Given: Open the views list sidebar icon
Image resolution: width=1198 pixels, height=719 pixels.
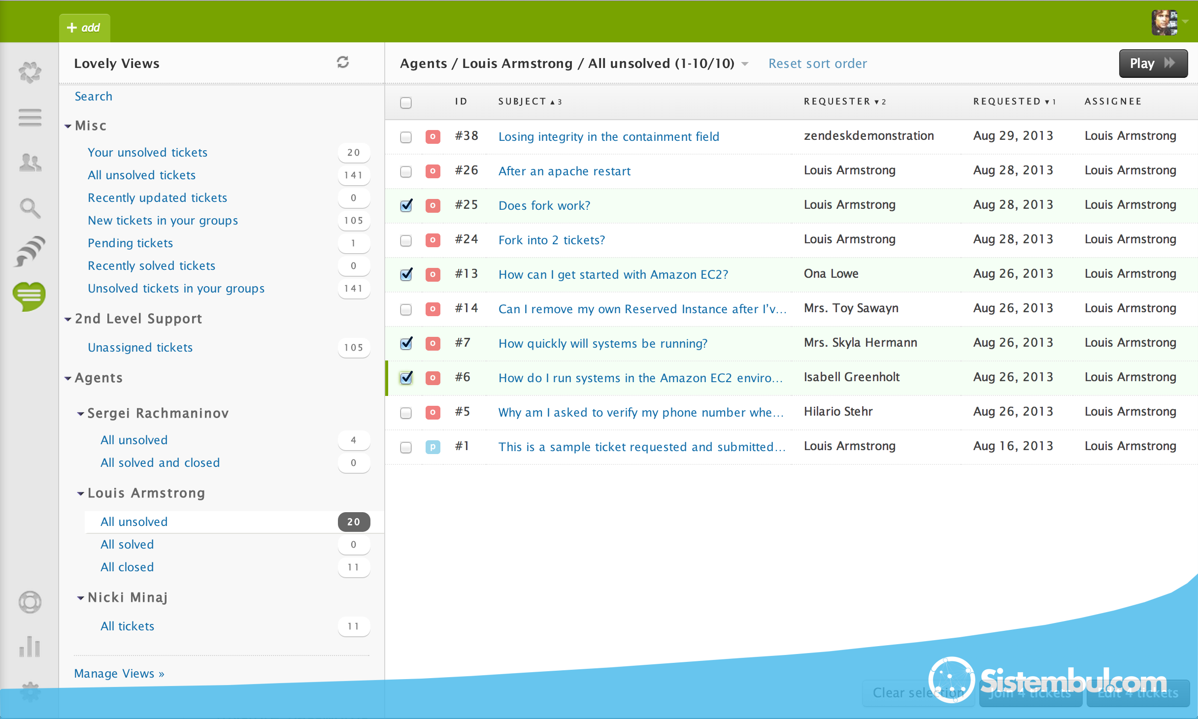Looking at the screenshot, I should tap(30, 117).
